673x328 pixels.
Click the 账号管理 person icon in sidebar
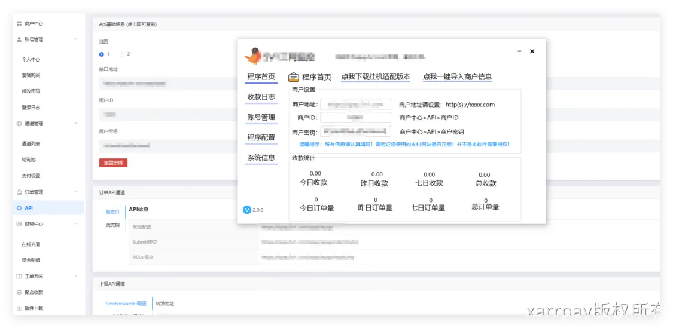(19, 39)
